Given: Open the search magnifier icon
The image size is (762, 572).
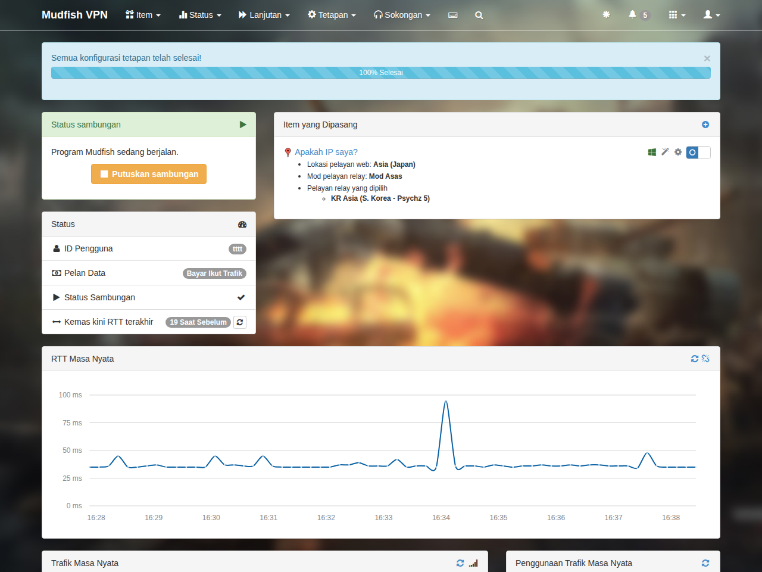Looking at the screenshot, I should pos(479,15).
